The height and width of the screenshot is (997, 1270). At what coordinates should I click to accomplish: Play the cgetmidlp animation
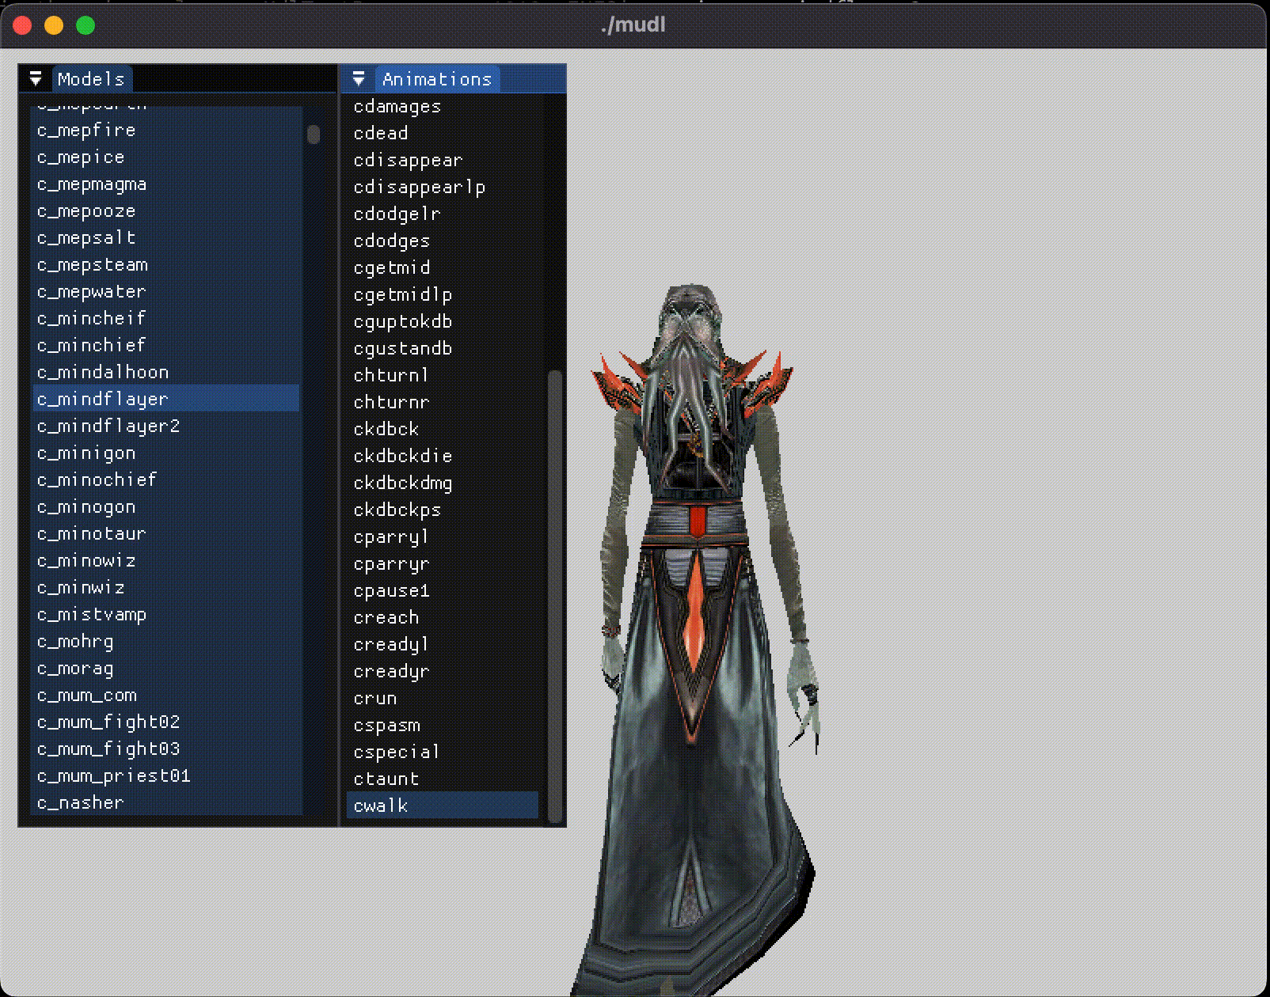point(443,294)
